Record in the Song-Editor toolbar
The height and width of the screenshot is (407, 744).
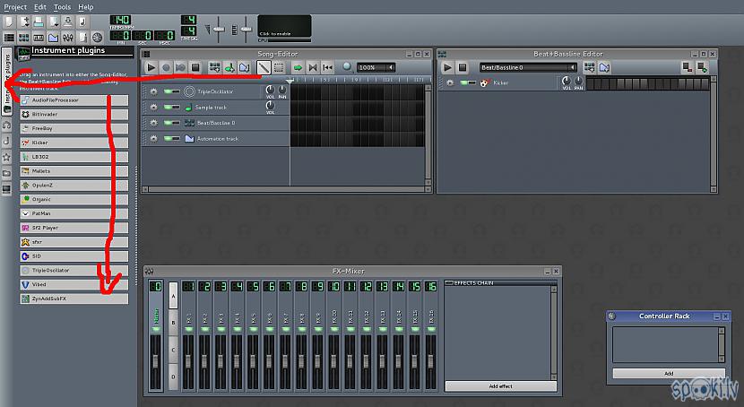pyautogui.click(x=166, y=67)
